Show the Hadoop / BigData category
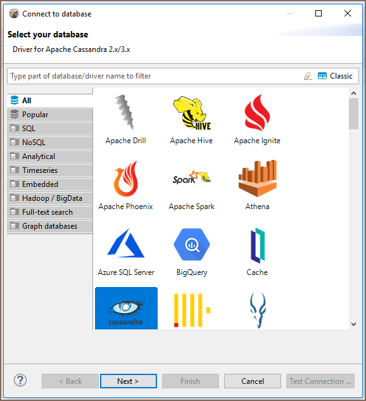366x401 pixels. click(x=50, y=198)
